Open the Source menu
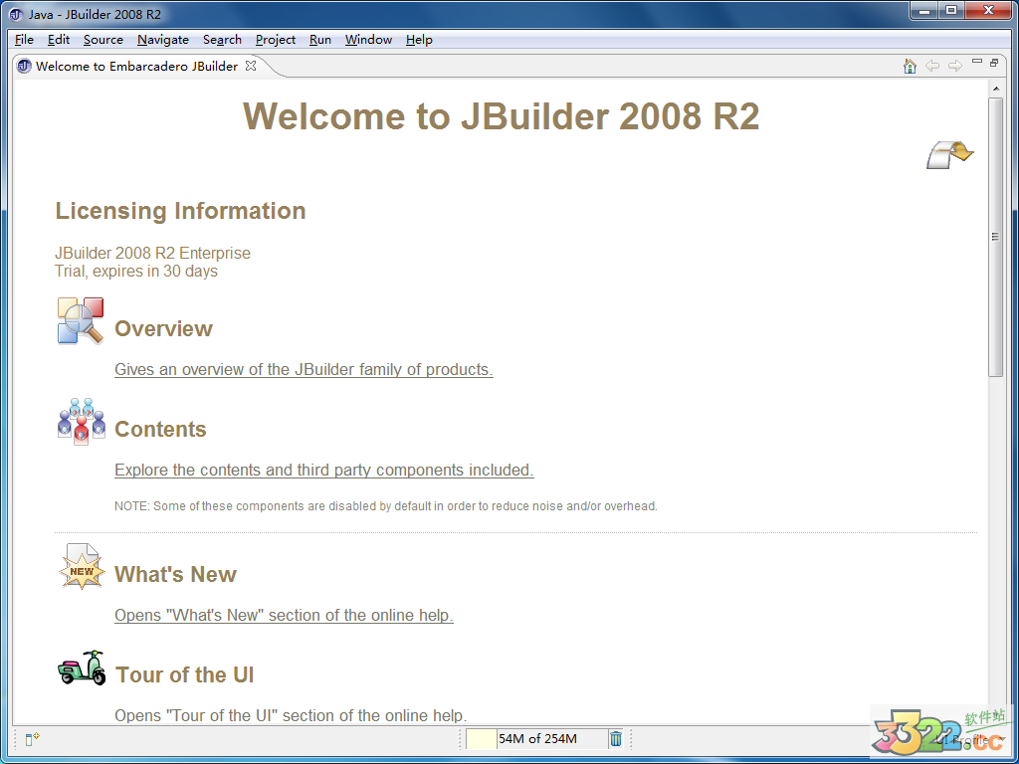Image resolution: width=1019 pixels, height=764 pixels. click(103, 40)
